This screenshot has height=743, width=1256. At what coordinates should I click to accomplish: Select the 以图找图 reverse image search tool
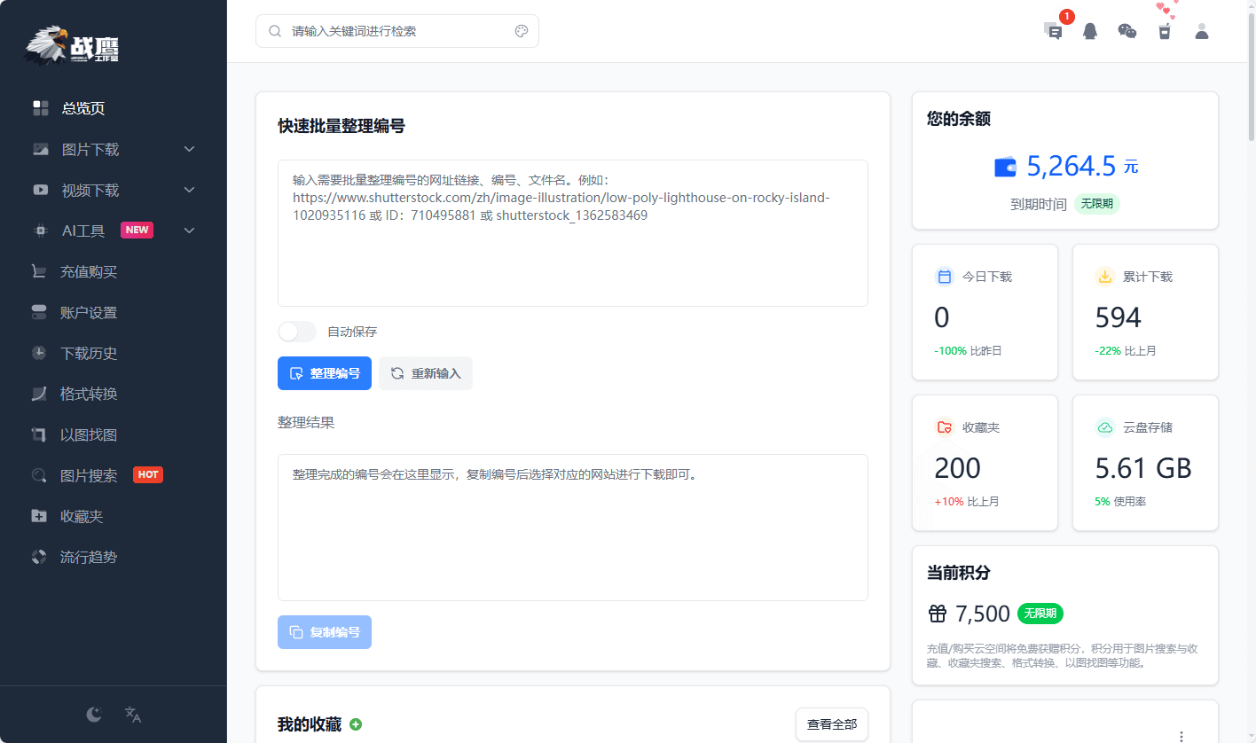pyautogui.click(x=81, y=434)
